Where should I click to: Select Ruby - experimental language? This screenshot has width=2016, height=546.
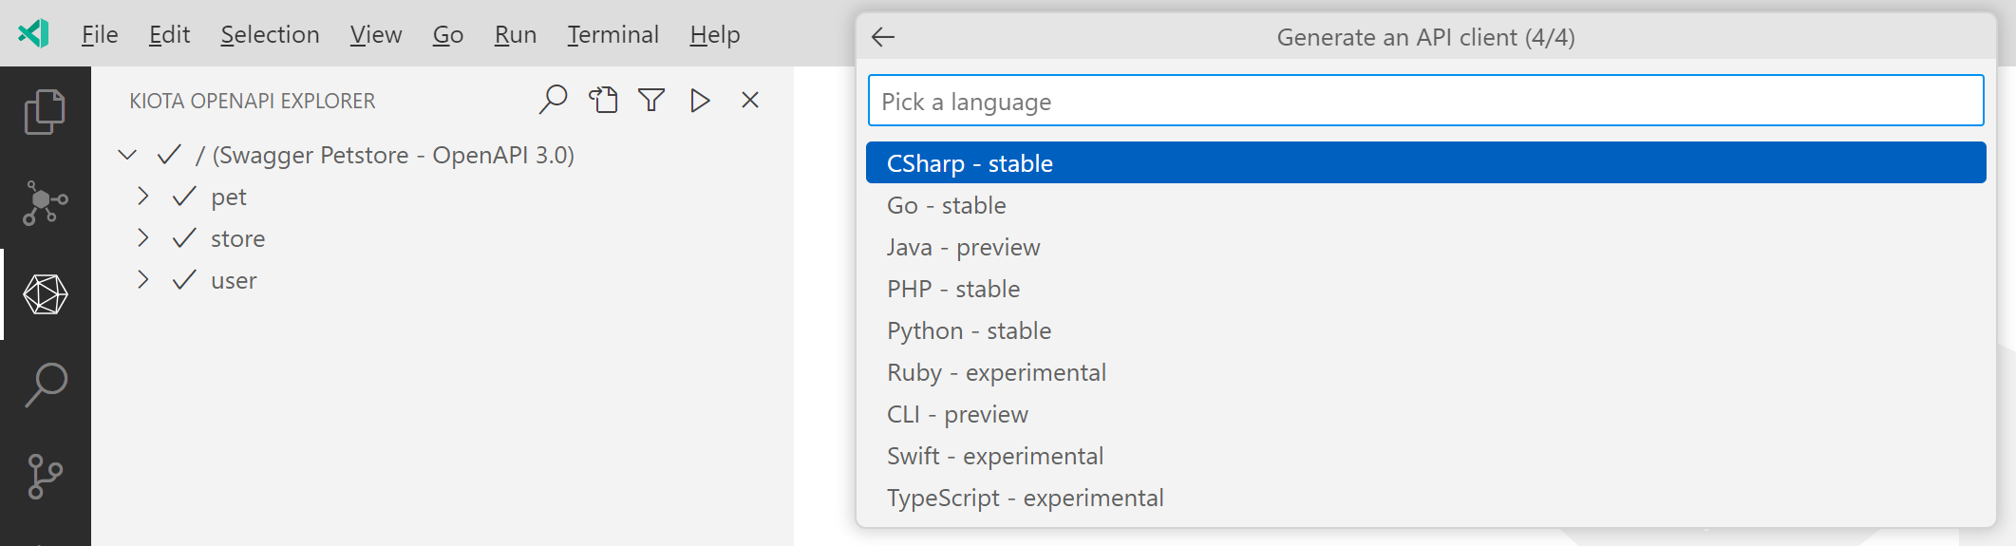pyautogui.click(x=1425, y=372)
